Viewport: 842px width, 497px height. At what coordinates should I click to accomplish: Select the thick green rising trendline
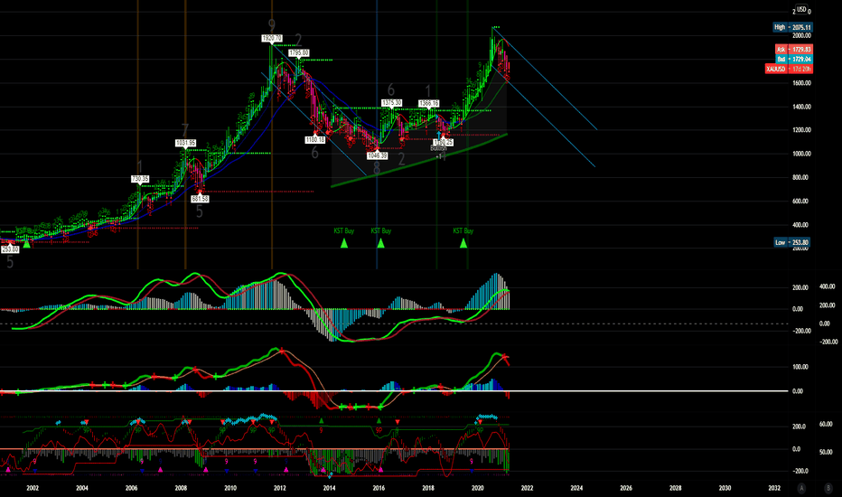click(x=419, y=164)
